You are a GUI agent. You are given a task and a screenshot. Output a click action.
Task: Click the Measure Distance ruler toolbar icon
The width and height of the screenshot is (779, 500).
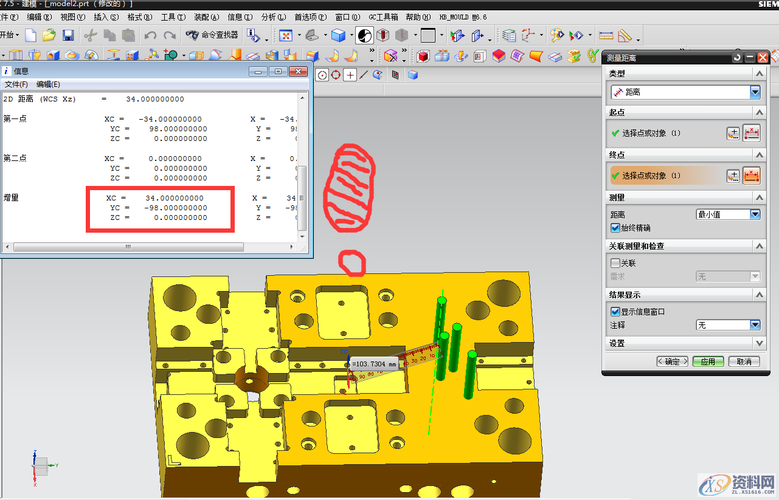(x=606, y=35)
